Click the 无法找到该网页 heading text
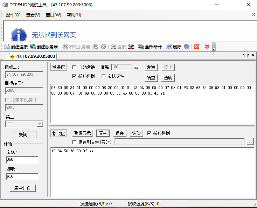 click(x=54, y=35)
